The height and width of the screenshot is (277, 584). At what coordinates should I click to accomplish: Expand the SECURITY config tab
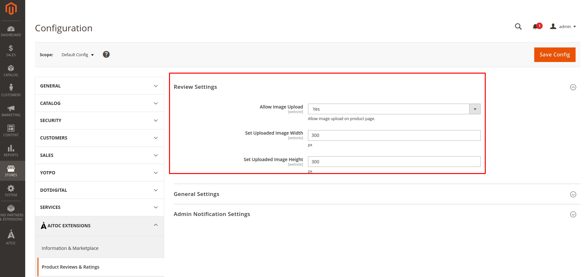(100, 120)
